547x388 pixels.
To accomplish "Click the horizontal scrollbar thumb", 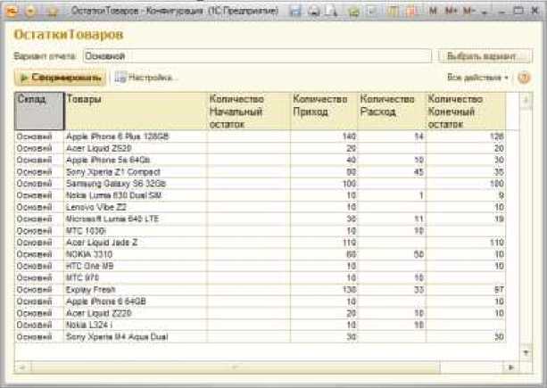I will coord(236,367).
